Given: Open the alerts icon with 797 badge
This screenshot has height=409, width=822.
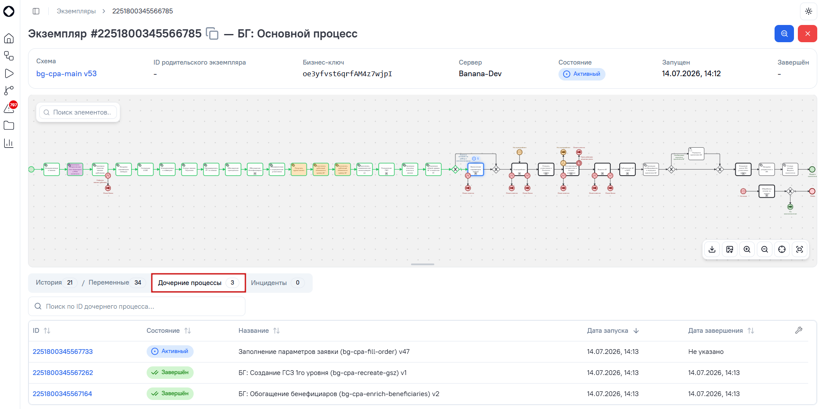Looking at the screenshot, I should point(9,108).
